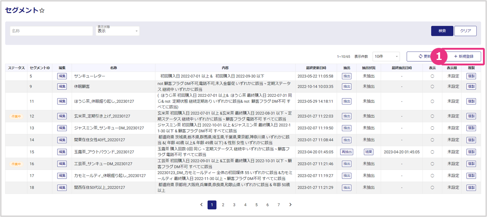The image size is (487, 217).
Task: Toggle 表示 circle for 関西在住50代以上 row
Action: click(x=432, y=187)
